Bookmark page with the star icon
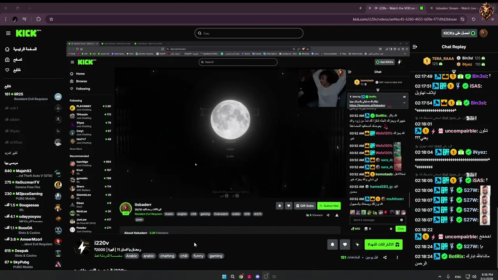The image size is (498, 280). [x=51, y=19]
